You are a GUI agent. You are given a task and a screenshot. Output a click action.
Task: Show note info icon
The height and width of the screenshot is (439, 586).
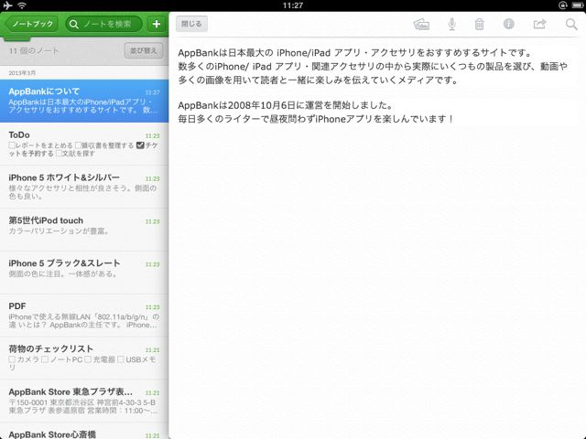[x=508, y=24]
